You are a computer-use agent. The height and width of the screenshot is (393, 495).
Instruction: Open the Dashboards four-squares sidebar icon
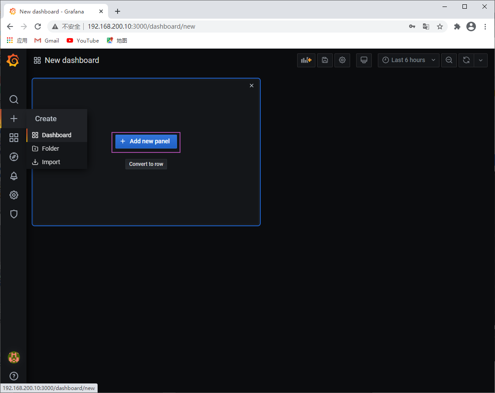(13, 138)
